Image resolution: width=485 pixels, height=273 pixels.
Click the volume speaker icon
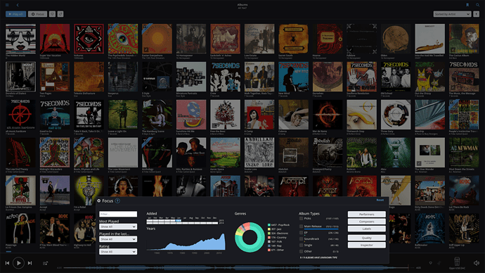point(477,262)
